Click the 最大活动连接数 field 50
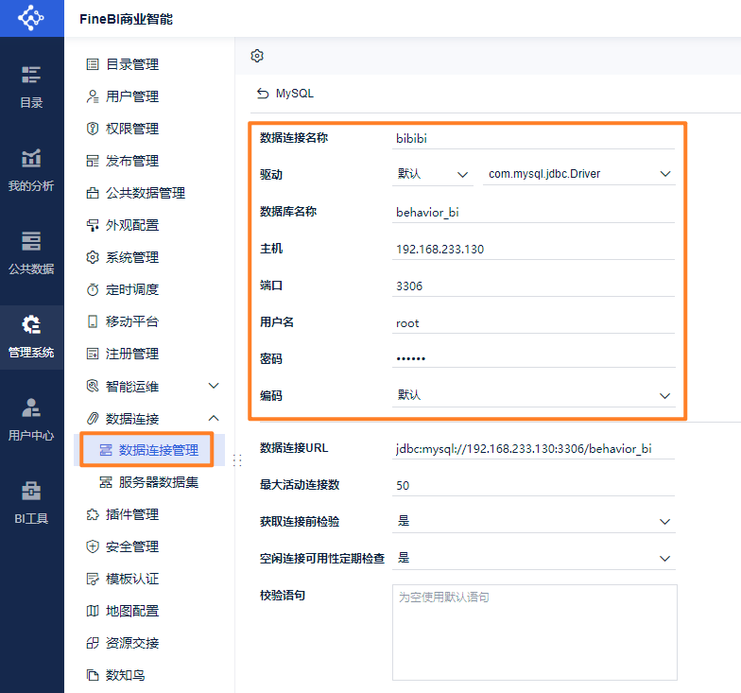 (x=533, y=486)
